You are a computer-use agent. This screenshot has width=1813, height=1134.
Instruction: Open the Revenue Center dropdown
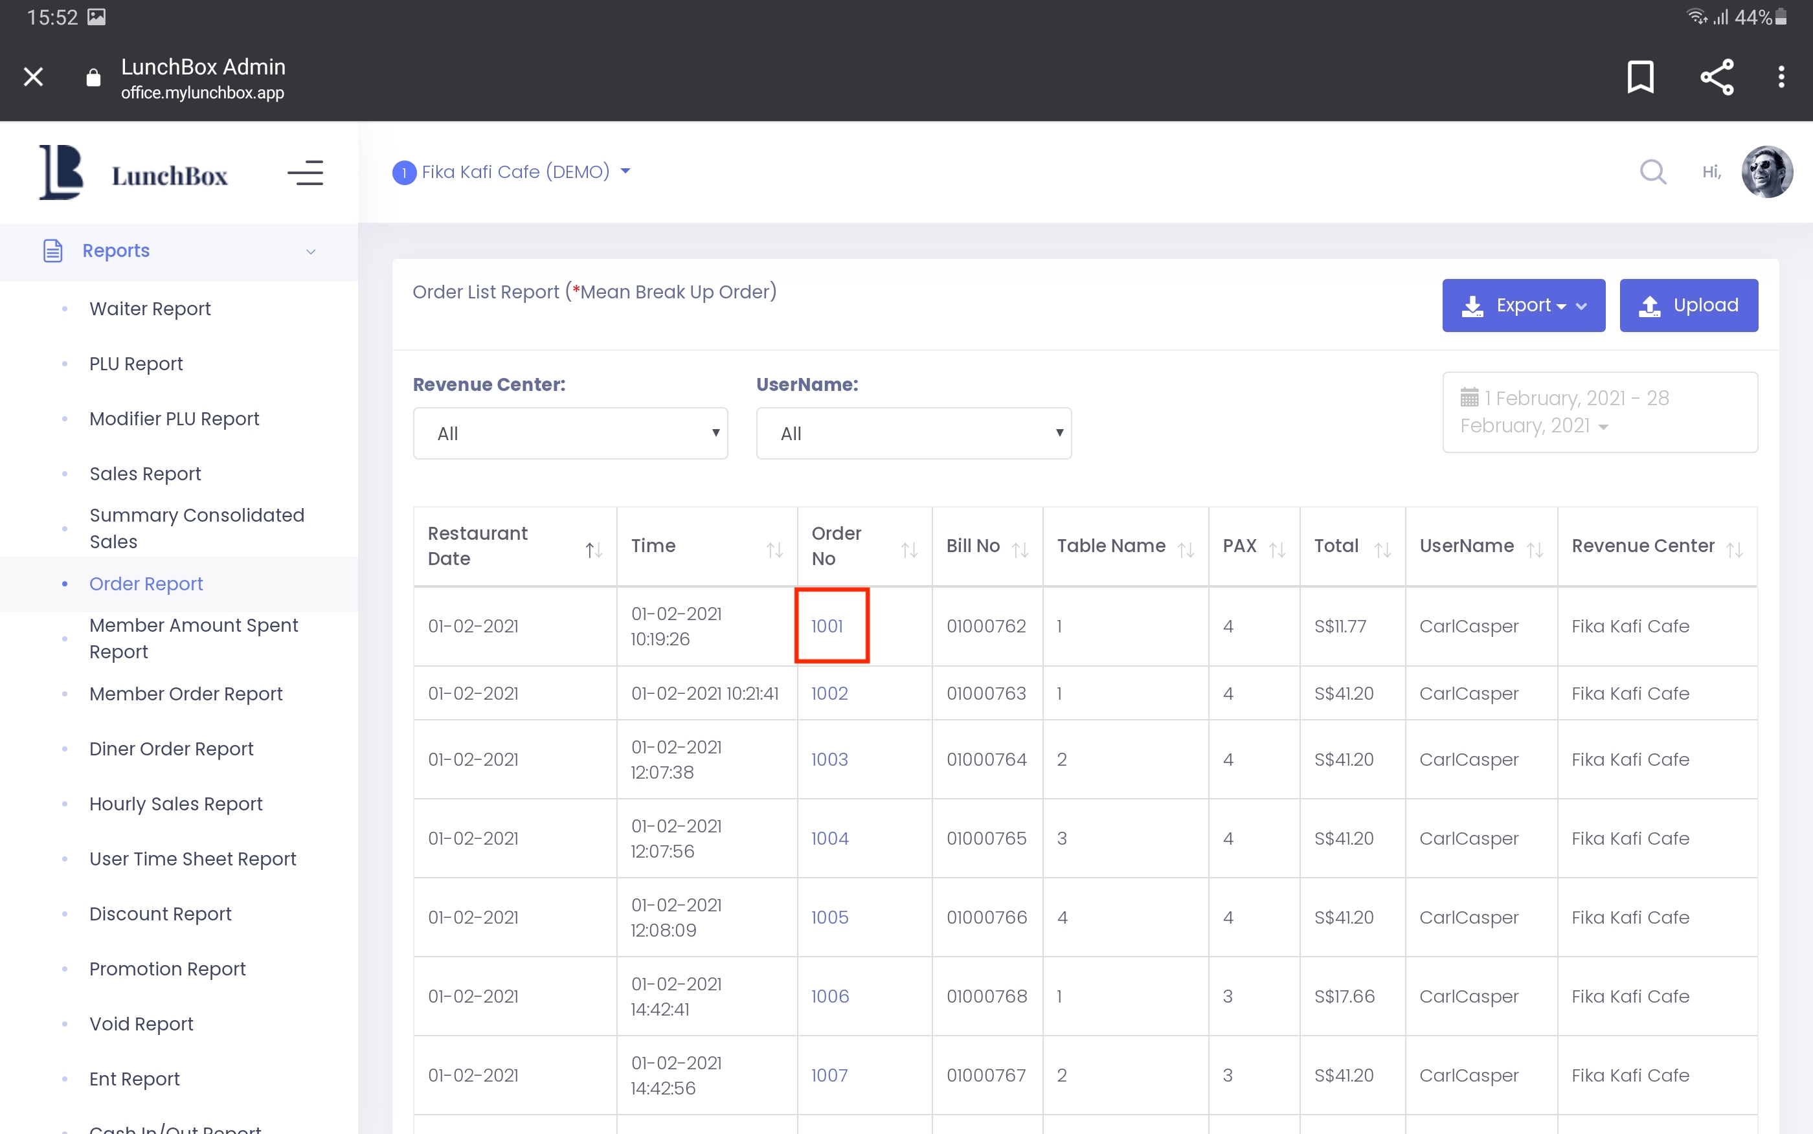coord(570,434)
